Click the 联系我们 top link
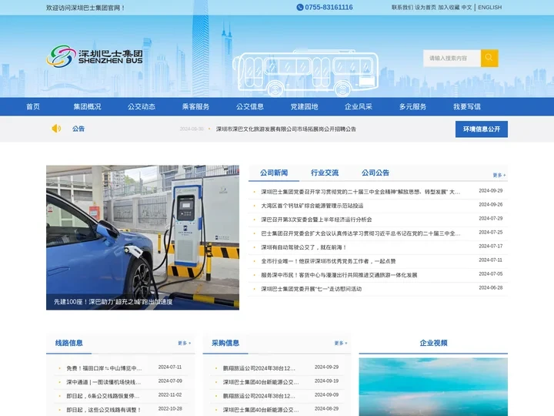The width and height of the screenshot is (554, 416). pyautogui.click(x=402, y=8)
